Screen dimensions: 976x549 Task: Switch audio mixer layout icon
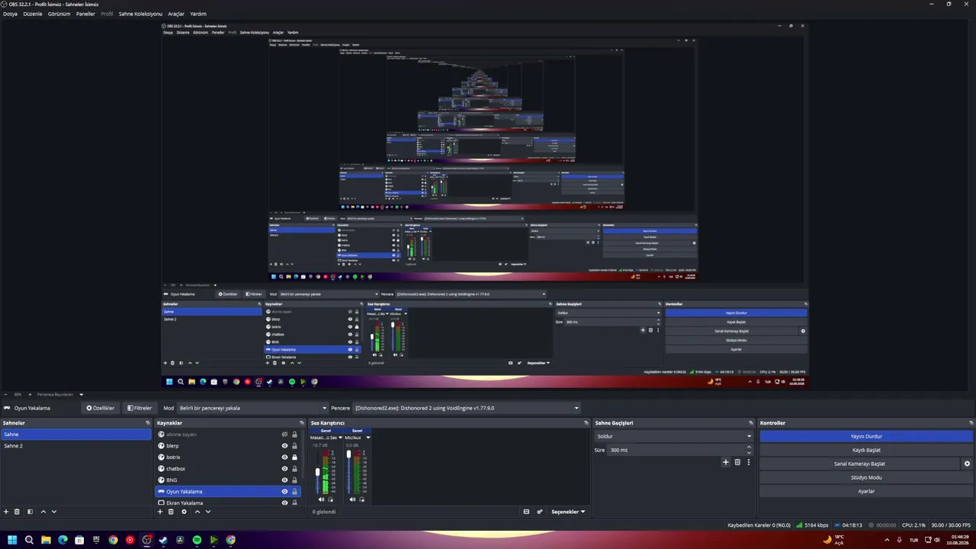(526, 512)
